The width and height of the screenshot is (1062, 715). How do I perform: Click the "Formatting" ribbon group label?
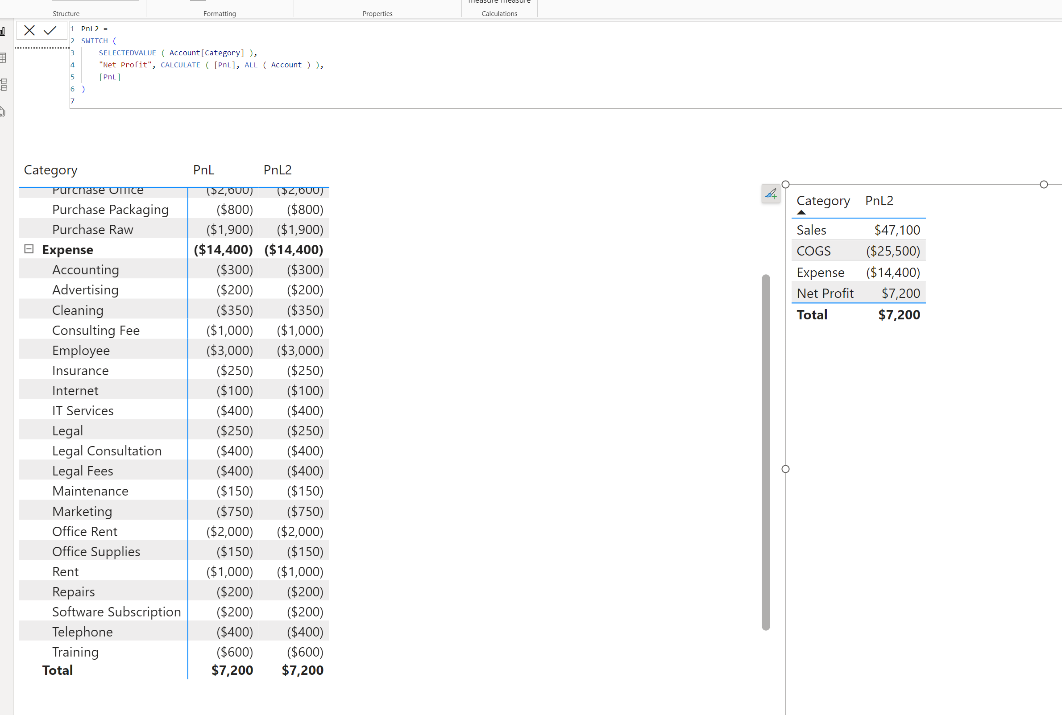click(220, 14)
